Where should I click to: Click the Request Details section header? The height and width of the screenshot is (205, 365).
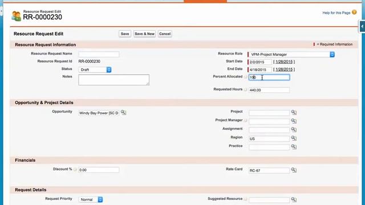pyautogui.click(x=30, y=190)
